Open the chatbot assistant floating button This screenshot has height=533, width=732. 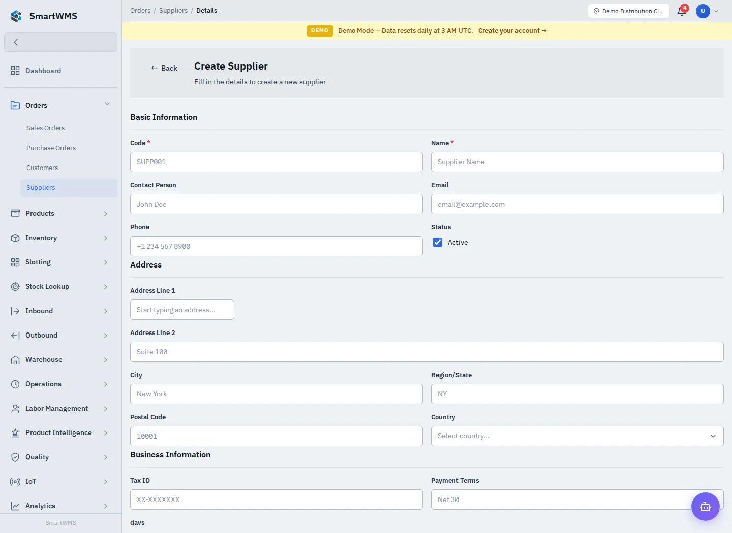tap(706, 507)
